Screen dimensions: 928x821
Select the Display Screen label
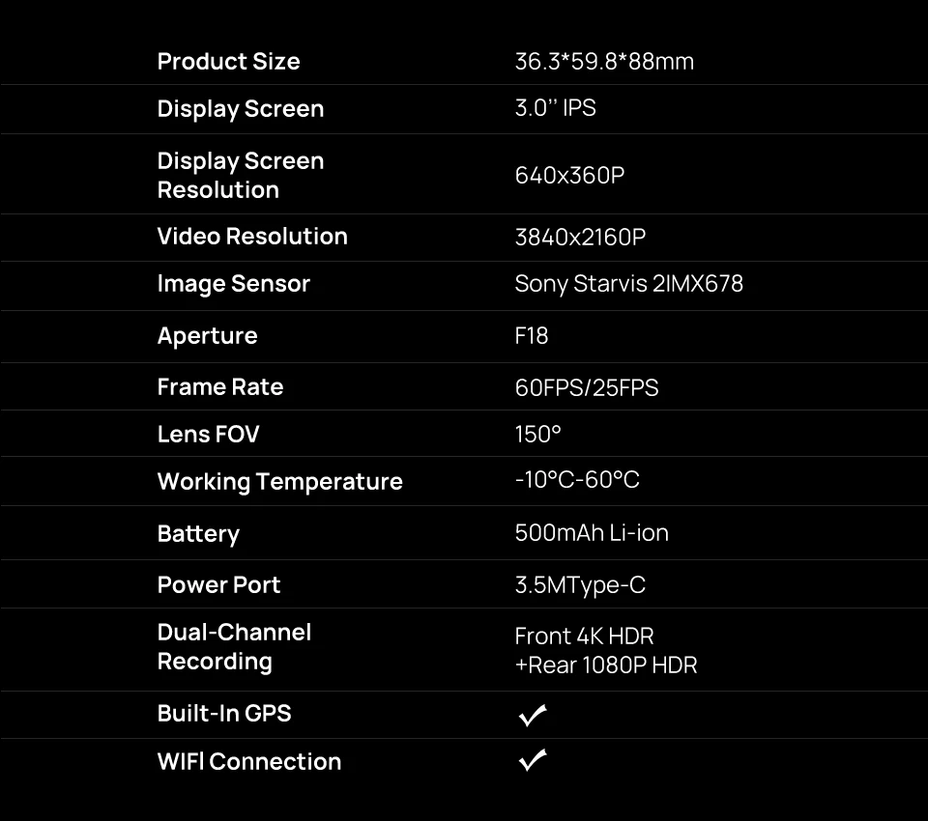(241, 109)
